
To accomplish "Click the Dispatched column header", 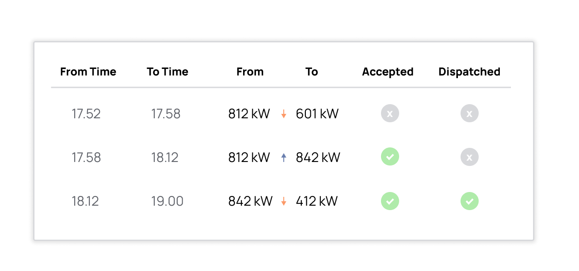I will [469, 72].
